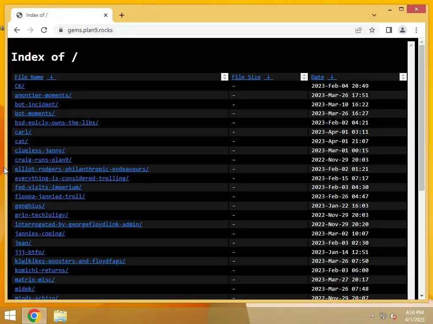Open everything-is-considered-trolling/ folder

pos(72,178)
